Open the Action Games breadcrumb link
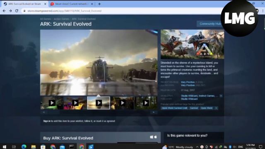The width and height of the screenshot is (265, 149). 62,19
